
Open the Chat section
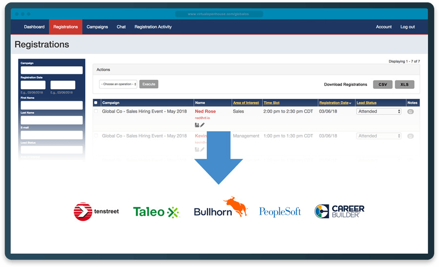[121, 27]
